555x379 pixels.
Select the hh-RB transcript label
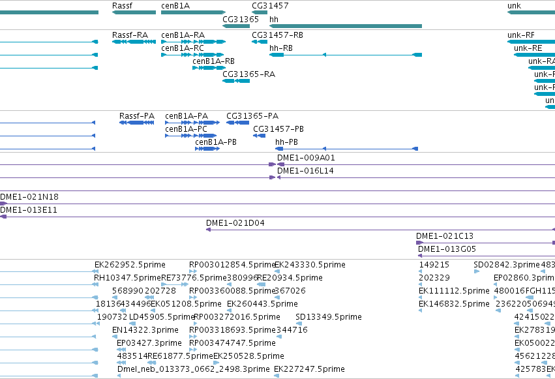(281, 48)
